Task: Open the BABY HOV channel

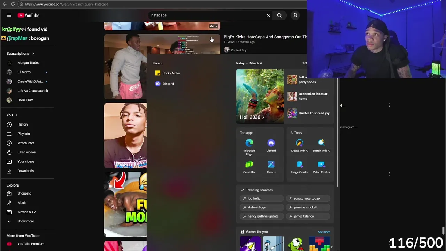Action: 25,100
